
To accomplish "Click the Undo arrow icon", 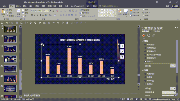I will pyautogui.click(x=7, y=23).
